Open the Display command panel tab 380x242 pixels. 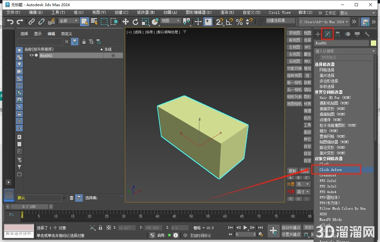coord(357,34)
